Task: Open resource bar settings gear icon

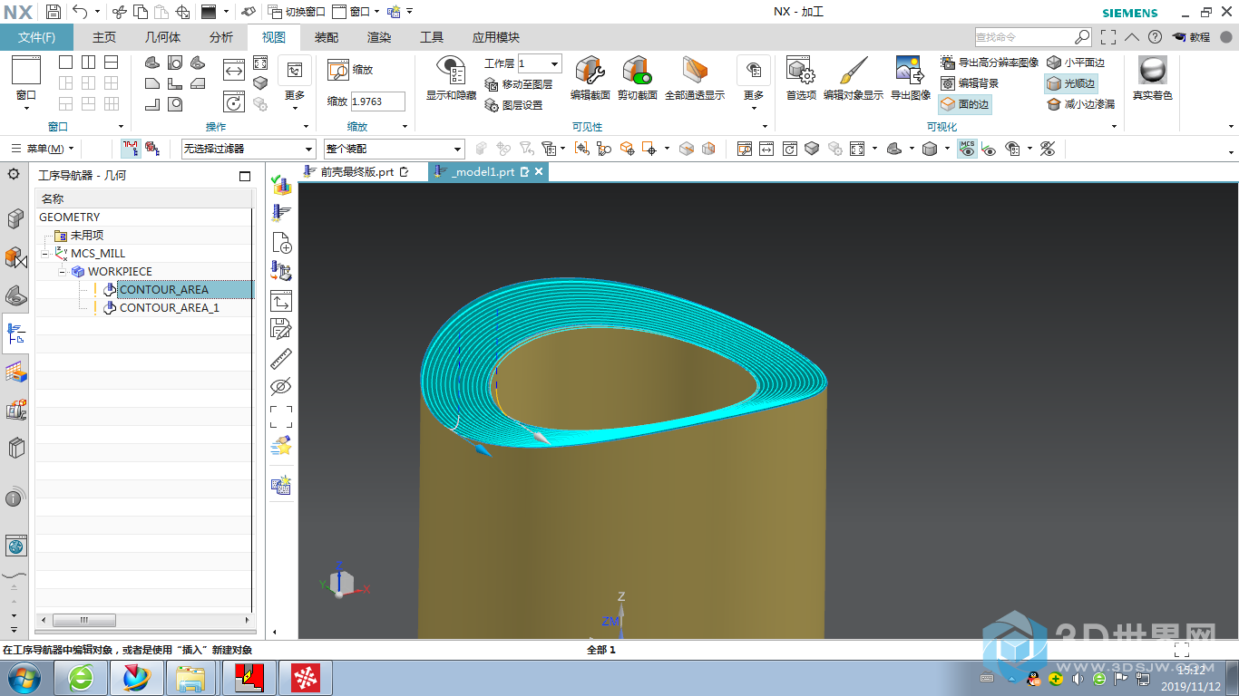Action: (x=14, y=174)
